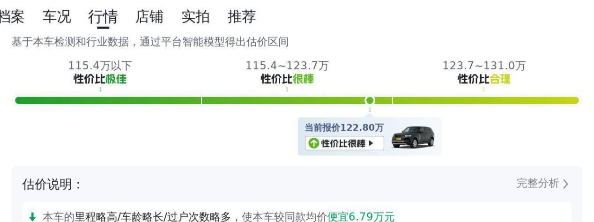Click the green up-arrow icon in price badge
Screen dimensions: 594x222
click(313, 143)
